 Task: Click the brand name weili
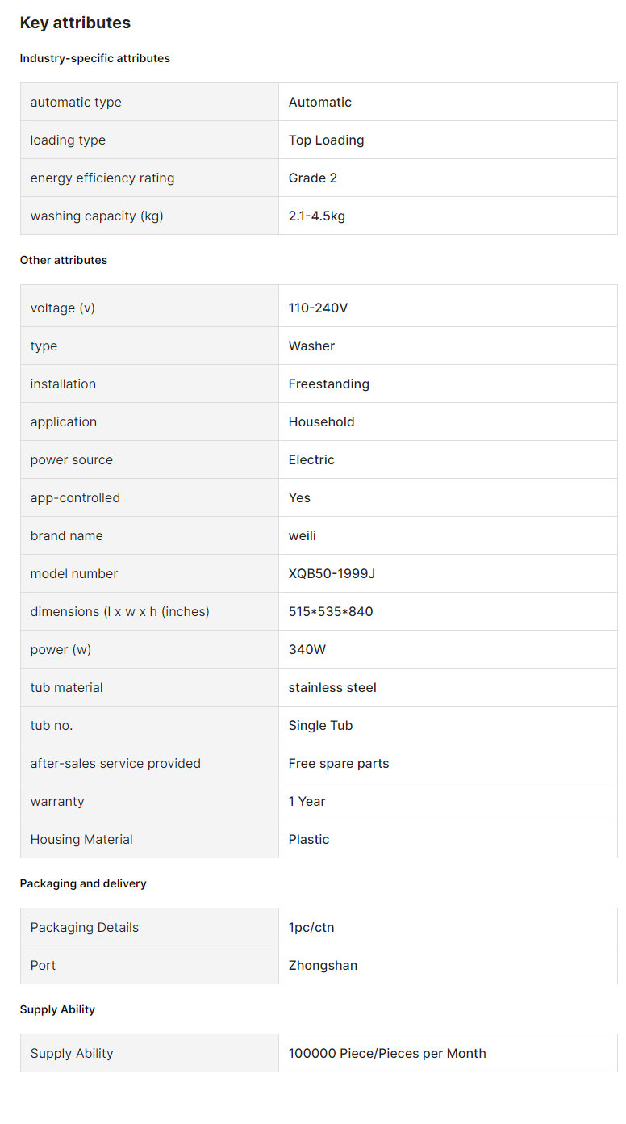(303, 535)
